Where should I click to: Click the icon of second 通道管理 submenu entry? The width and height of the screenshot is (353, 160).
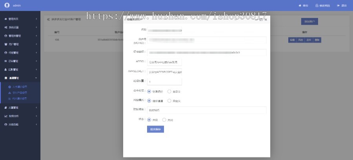[x=9, y=93]
